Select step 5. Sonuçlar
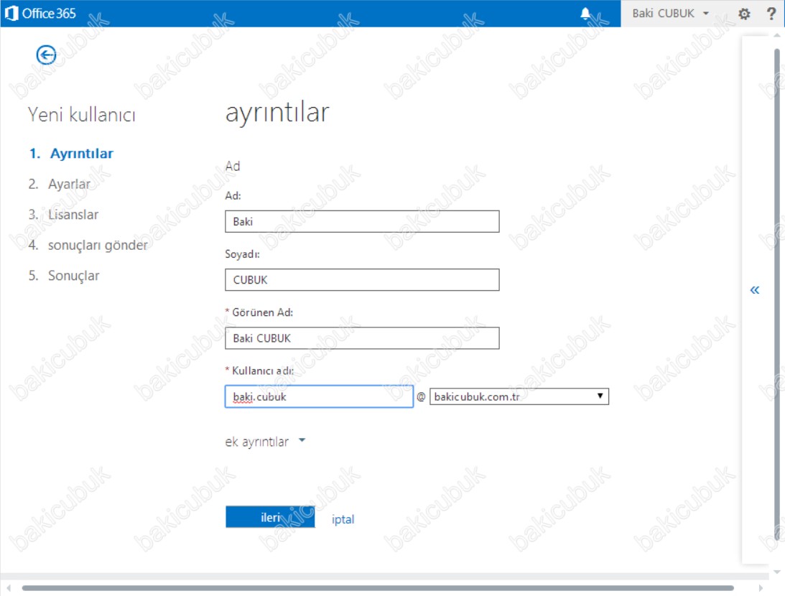Image resolution: width=785 pixels, height=596 pixels. click(64, 276)
